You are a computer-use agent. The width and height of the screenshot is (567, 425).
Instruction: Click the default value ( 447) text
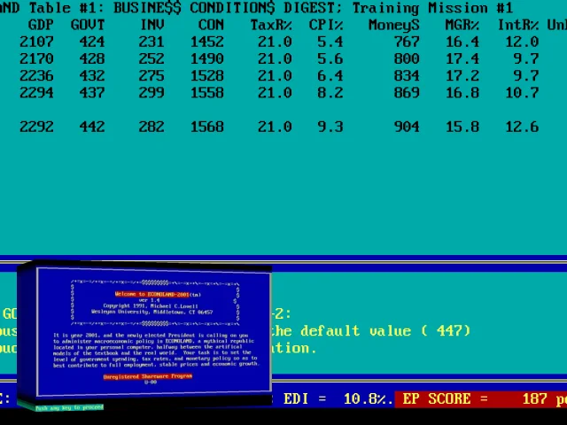[x=385, y=330]
